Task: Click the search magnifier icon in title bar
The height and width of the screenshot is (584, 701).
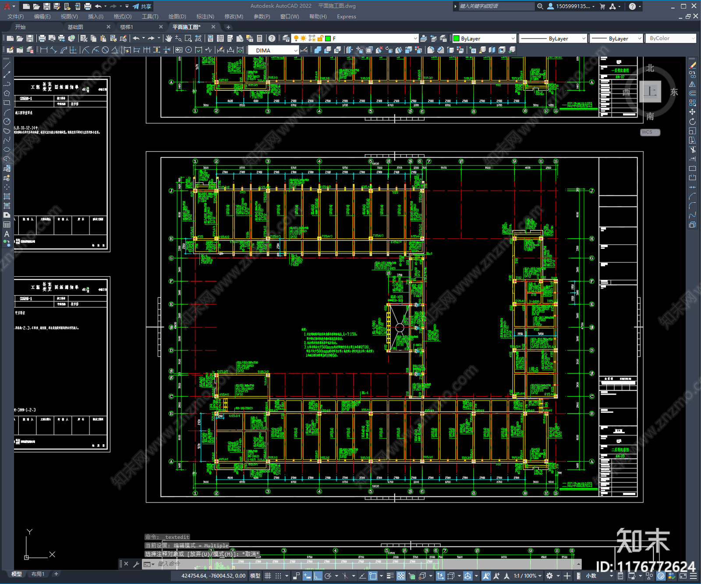Action: (540, 6)
